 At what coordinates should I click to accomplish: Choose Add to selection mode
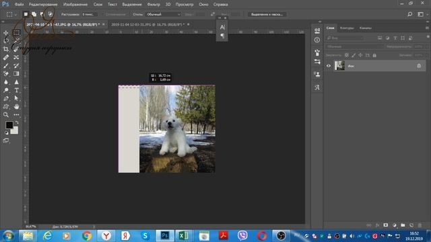(x=34, y=14)
